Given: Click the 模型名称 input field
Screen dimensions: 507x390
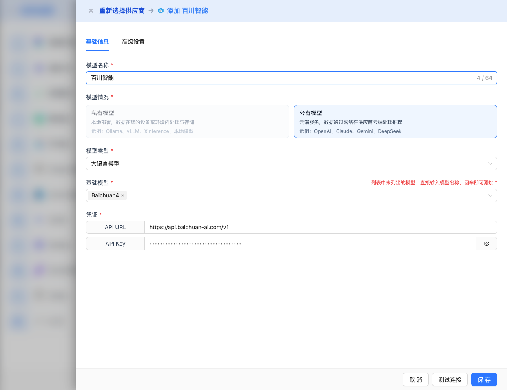Looking at the screenshot, I should (x=281, y=78).
